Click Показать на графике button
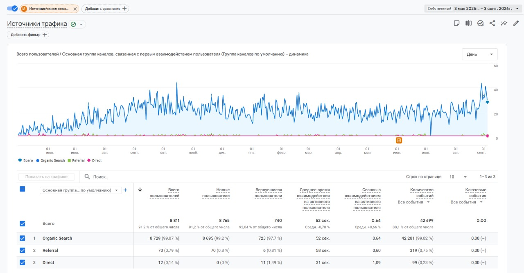The height and width of the screenshot is (273, 524). 46,177
